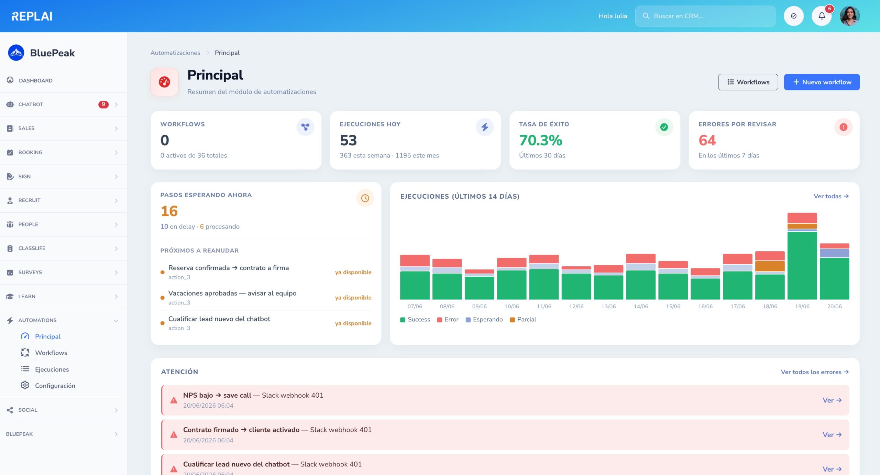Expand the Booking menu chevron
The height and width of the screenshot is (475, 880).
(116, 152)
